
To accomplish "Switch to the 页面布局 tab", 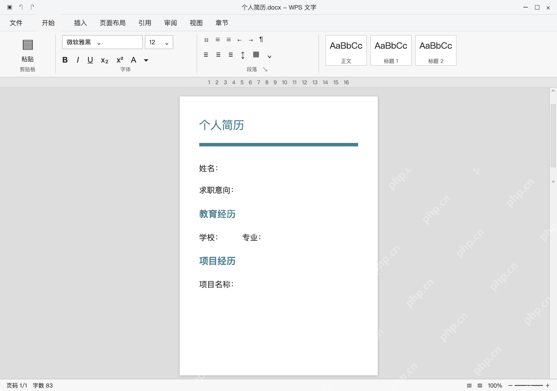I will pos(113,23).
